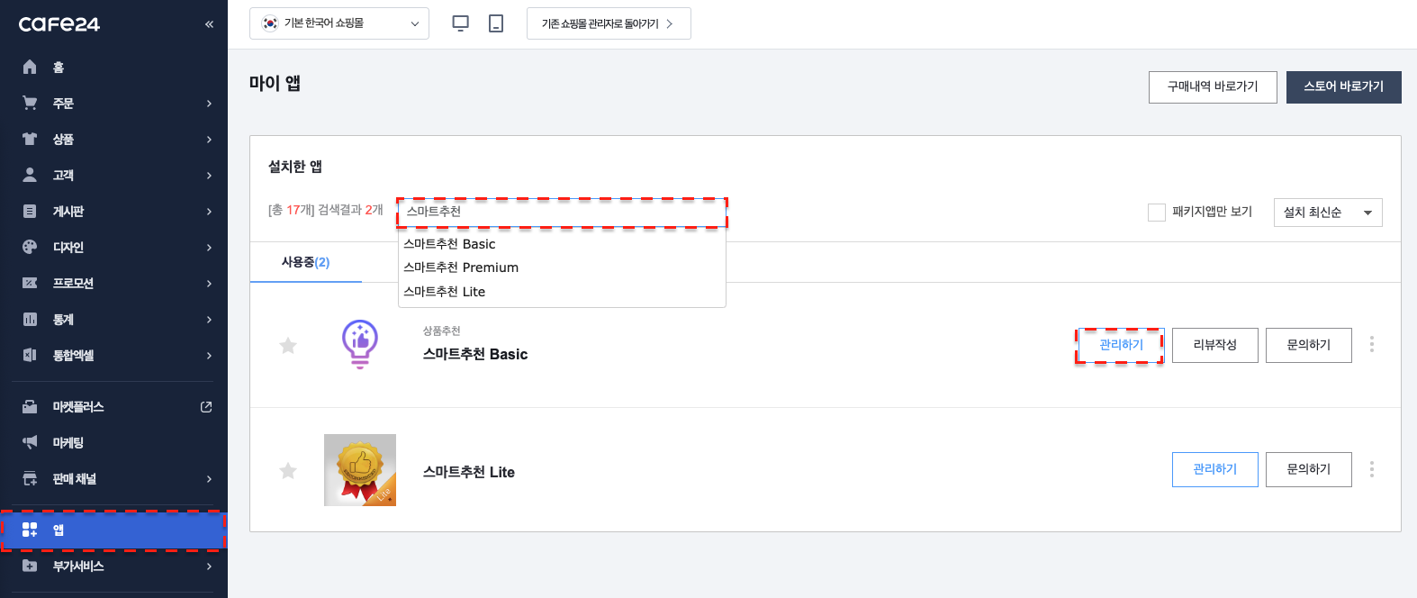
Task: Click the home icon in the sidebar
Action: pos(30,67)
